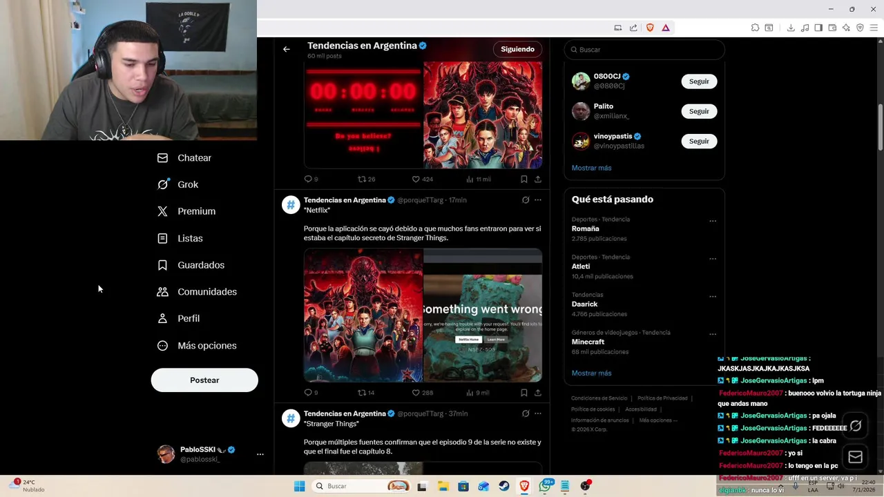The height and width of the screenshot is (497, 884).
Task: Go to Premium in sidebar
Action: [186, 211]
